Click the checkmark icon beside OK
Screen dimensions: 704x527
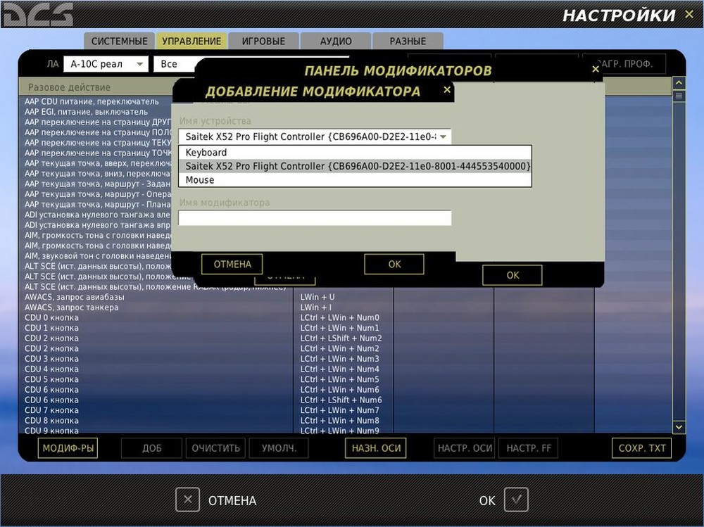[516, 500]
